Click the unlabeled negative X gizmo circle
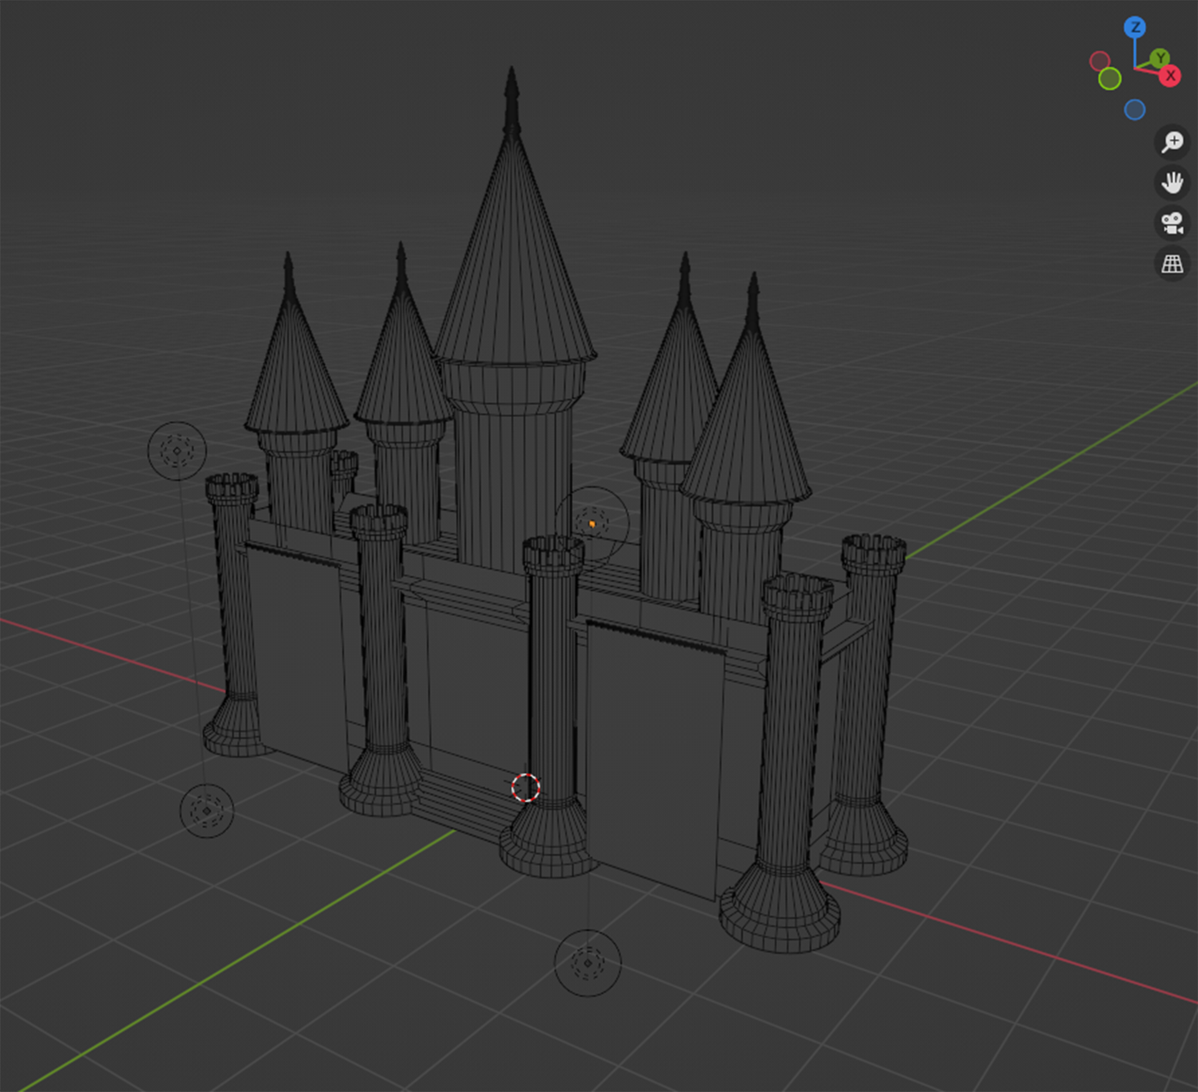The image size is (1198, 1092). click(1099, 61)
